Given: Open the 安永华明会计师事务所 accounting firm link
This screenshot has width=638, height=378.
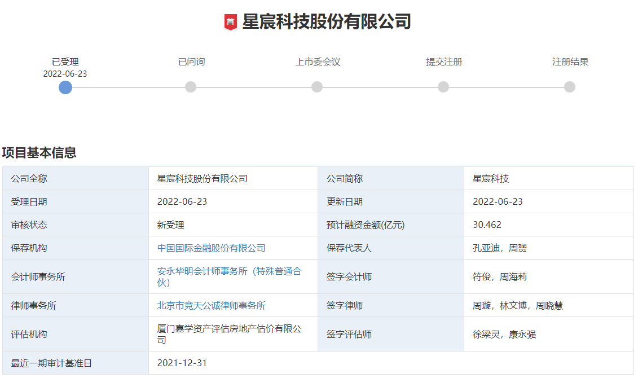Looking at the screenshot, I should [229, 276].
